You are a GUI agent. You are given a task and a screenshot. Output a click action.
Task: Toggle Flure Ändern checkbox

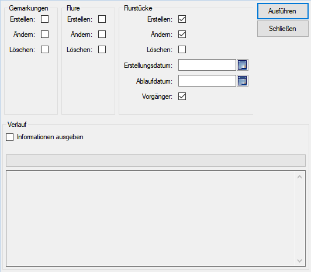(102, 35)
